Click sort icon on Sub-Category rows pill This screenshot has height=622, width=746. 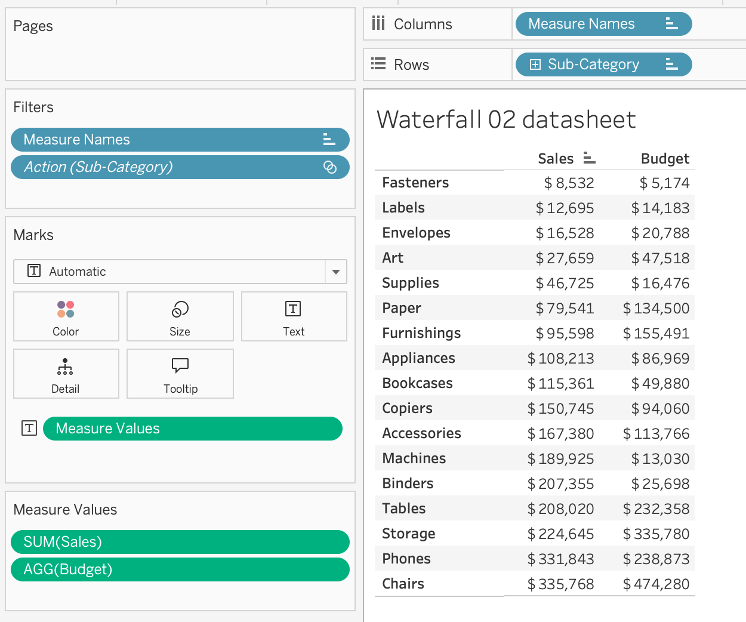coord(671,64)
